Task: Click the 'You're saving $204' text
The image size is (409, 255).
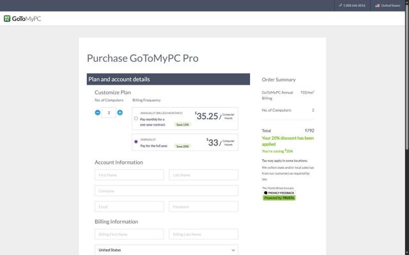Action: point(277,151)
